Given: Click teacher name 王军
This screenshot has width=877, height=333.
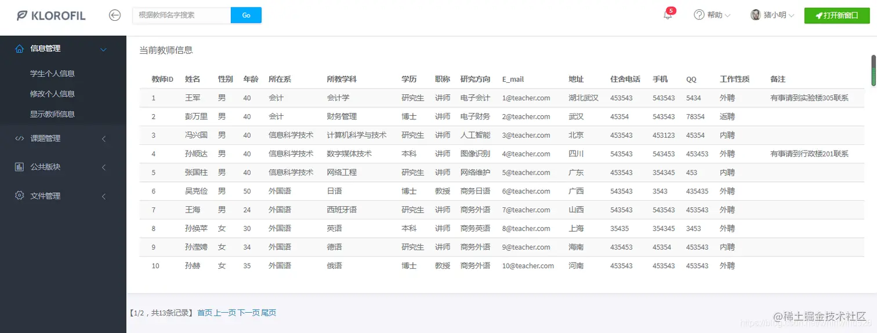Looking at the screenshot, I should 193,98.
